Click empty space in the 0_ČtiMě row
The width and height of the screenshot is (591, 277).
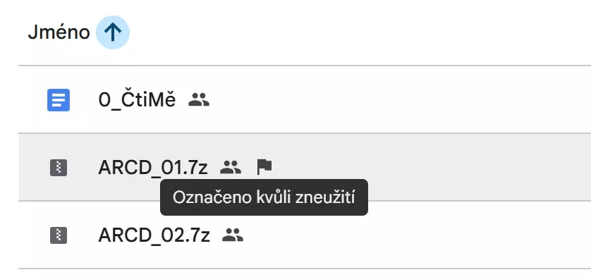(x=396, y=99)
